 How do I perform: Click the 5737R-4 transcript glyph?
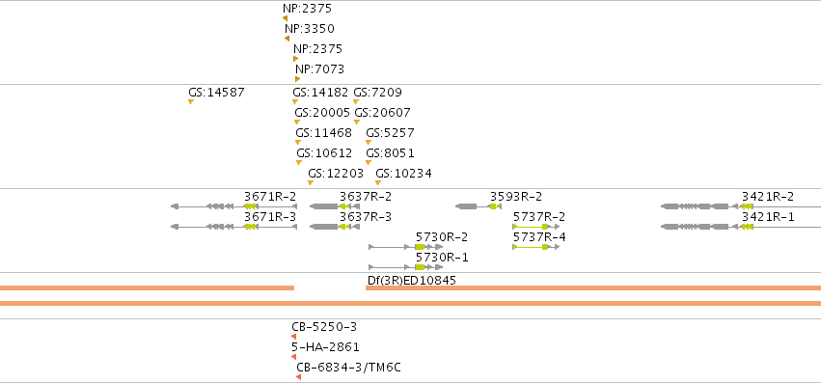tap(536, 247)
